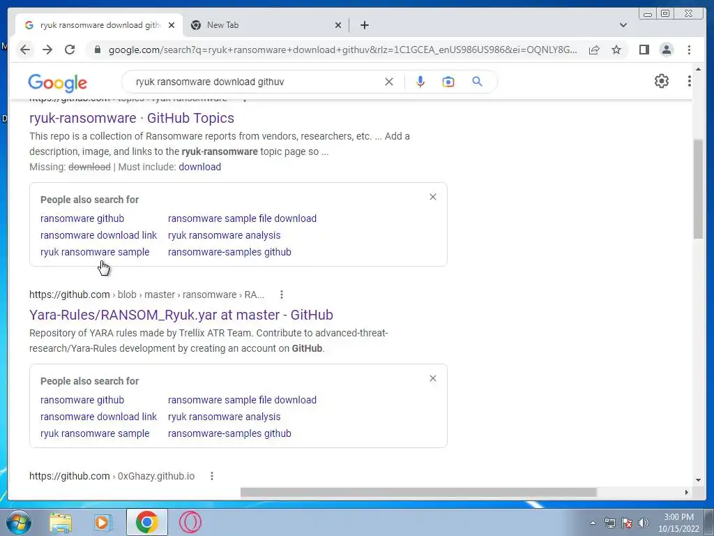Open the volume speaker tray icon
The image size is (714, 536).
644,523
